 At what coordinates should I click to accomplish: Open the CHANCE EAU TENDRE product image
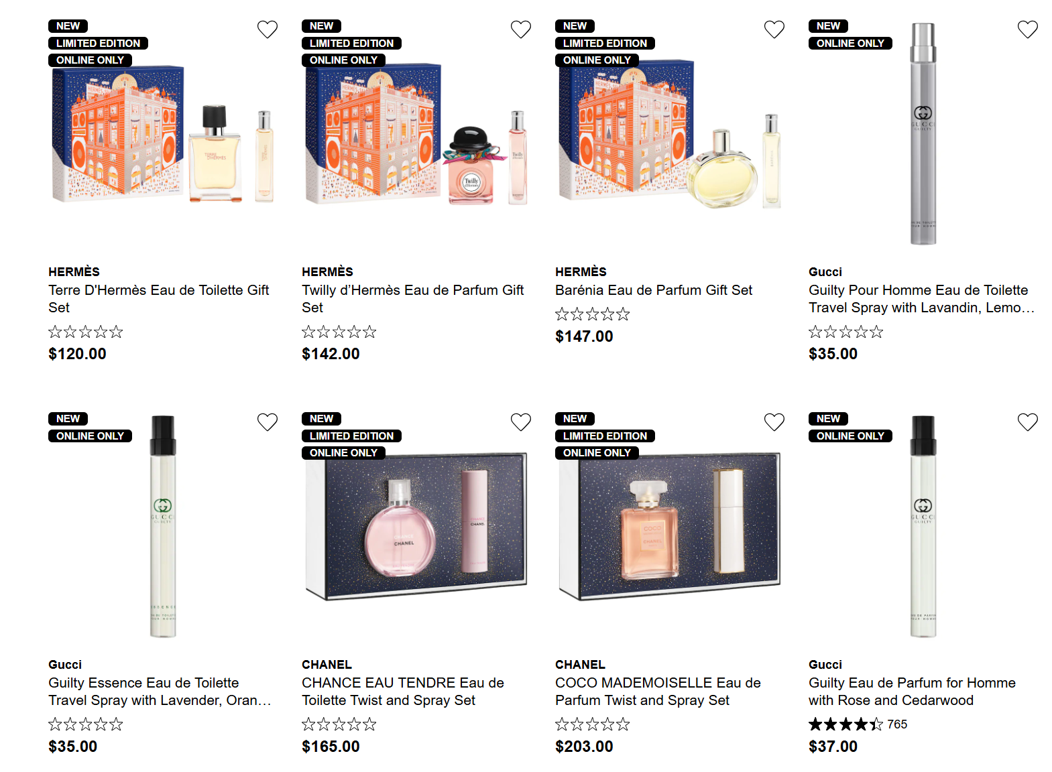coord(416,527)
